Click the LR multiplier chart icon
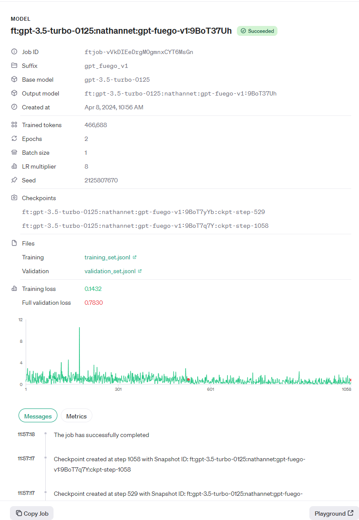The width and height of the screenshot is (359, 520). [14, 166]
